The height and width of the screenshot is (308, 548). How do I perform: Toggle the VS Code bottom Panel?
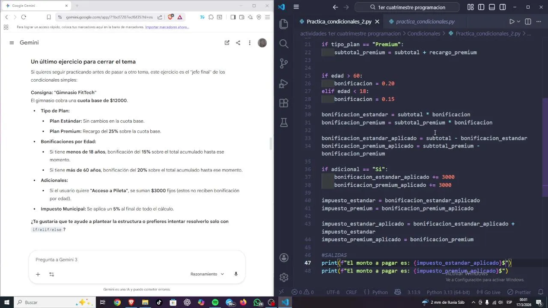tap(492, 7)
